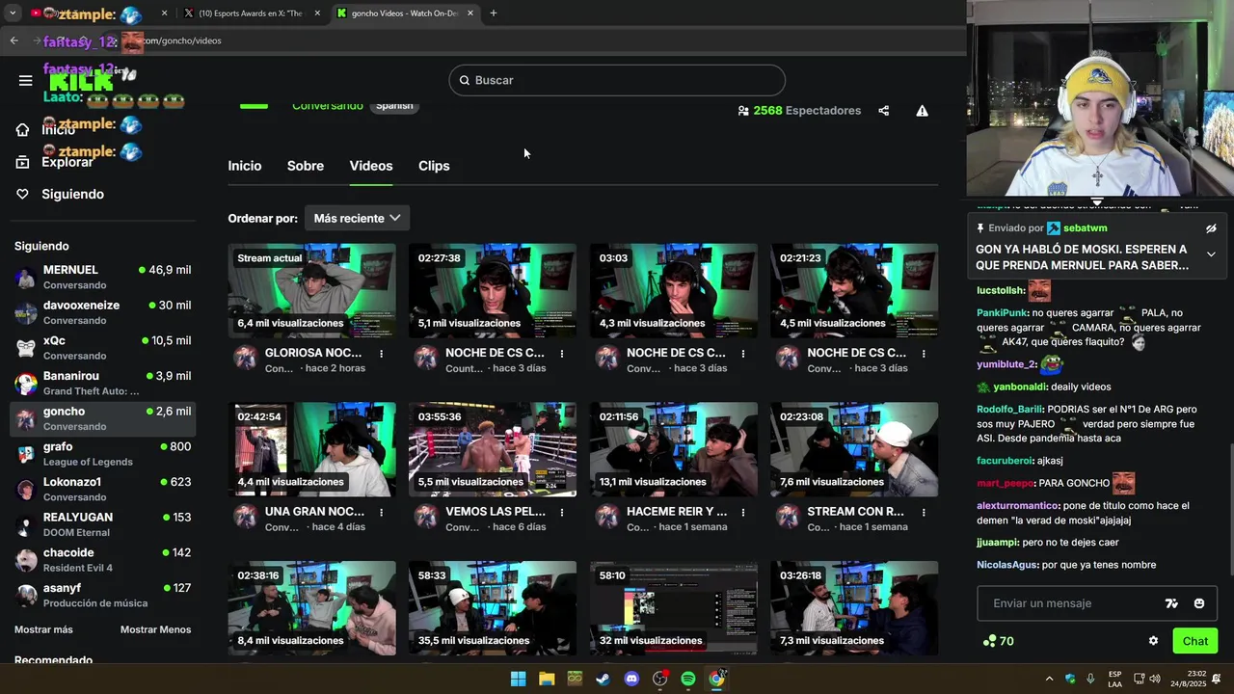Click the Buscar search field
Viewport: 1234px width, 694px height.
coord(617,80)
